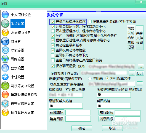Close the 设置 window
The height and width of the screenshot is (133, 146).
point(141,2)
